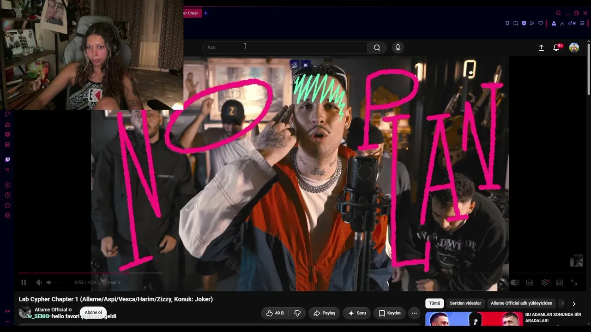Click the Soru ask button

(x=356, y=313)
